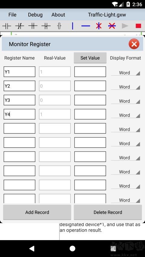Open the Display Format dropdown for Y4
The height and width of the screenshot is (257, 145).
(126, 115)
